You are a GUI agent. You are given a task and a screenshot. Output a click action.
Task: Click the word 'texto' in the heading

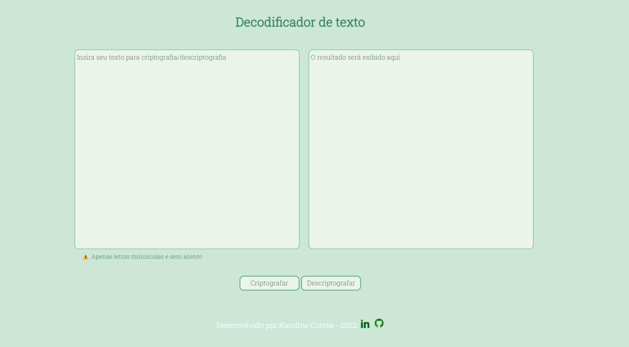pyautogui.click(x=350, y=22)
